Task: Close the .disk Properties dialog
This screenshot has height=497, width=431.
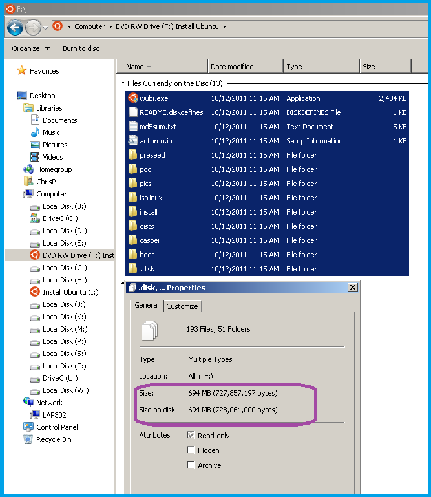Action: pos(353,288)
